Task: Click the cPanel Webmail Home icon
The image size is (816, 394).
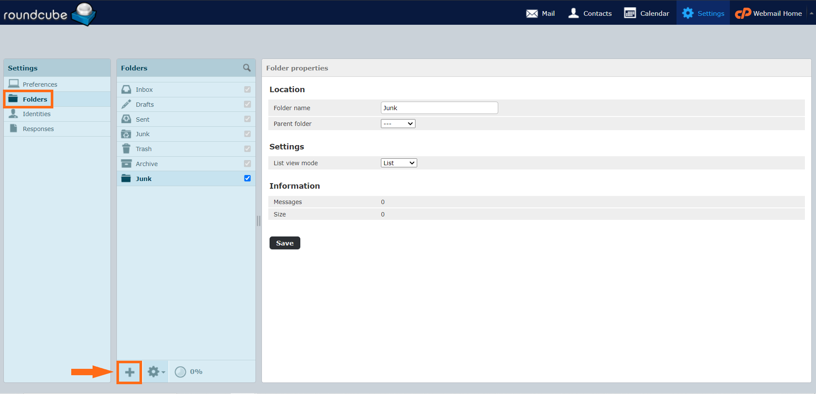Action: (742, 13)
